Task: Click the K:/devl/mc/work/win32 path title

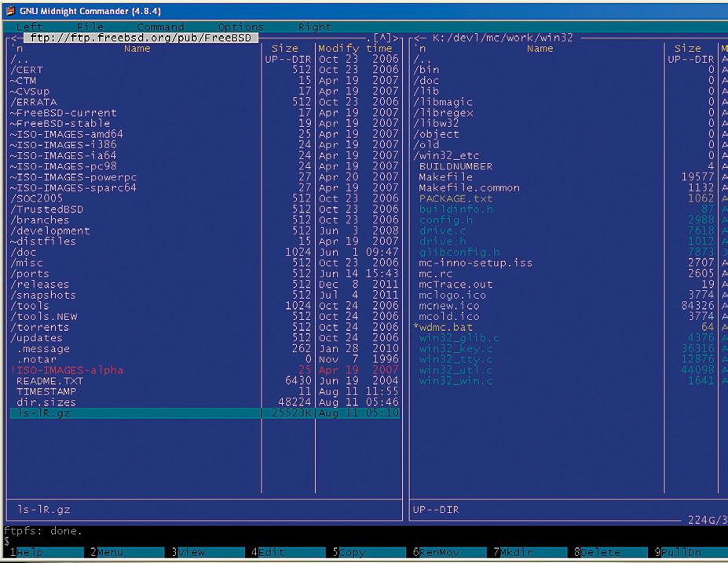Action: point(503,38)
